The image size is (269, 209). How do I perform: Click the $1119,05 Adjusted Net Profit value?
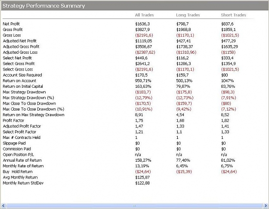coord(144,41)
